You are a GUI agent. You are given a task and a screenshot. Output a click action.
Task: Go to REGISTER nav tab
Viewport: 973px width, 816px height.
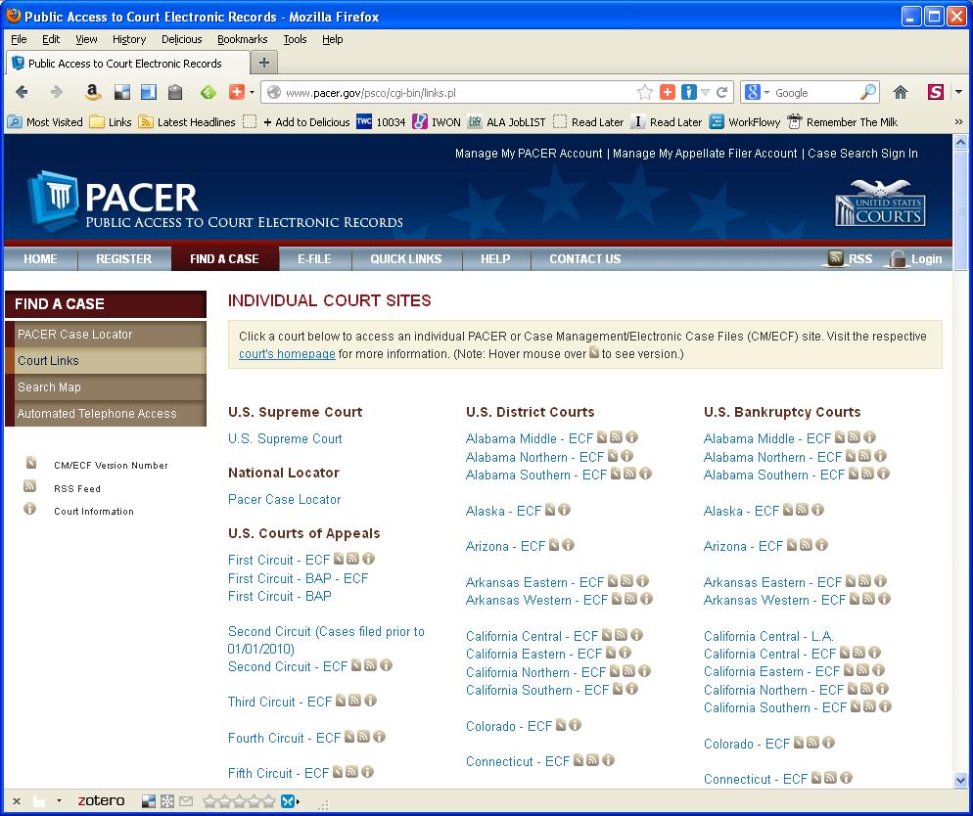123,258
